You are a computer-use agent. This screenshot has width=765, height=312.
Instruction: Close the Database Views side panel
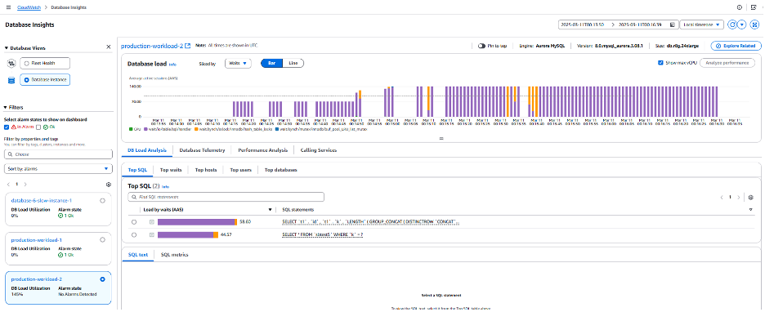click(x=109, y=47)
